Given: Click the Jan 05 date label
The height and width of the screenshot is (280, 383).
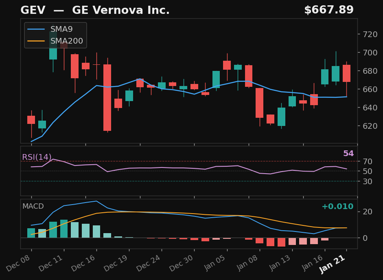Looking at the screenshot, I should [215, 263].
